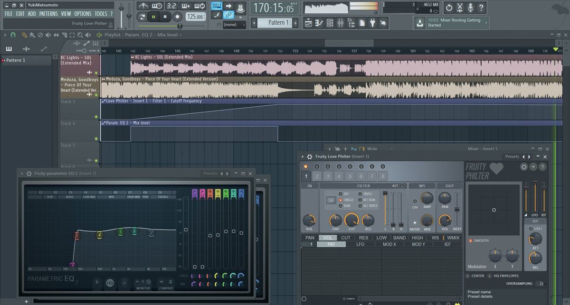Open the OPTIONS menu
The width and height of the screenshot is (570, 305).
tap(83, 14)
